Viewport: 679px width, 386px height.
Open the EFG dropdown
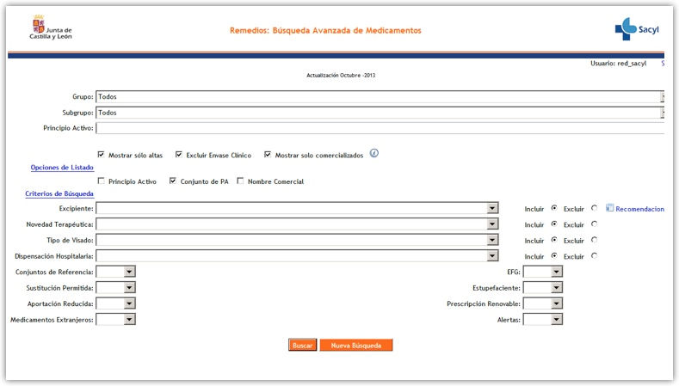[557, 272]
